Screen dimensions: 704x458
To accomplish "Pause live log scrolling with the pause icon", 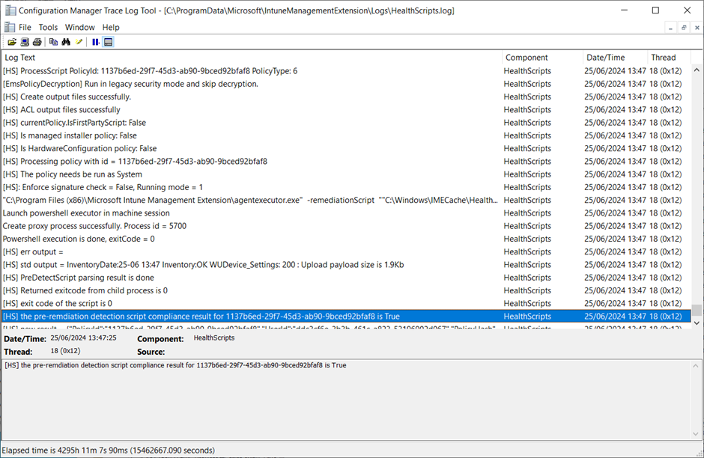I will [x=94, y=42].
